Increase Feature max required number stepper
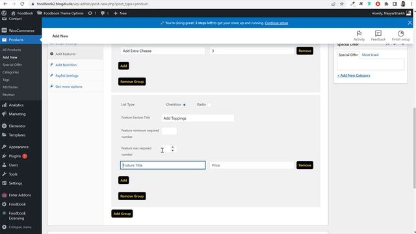Image resolution: width=416 pixels, height=234 pixels. coord(173,147)
